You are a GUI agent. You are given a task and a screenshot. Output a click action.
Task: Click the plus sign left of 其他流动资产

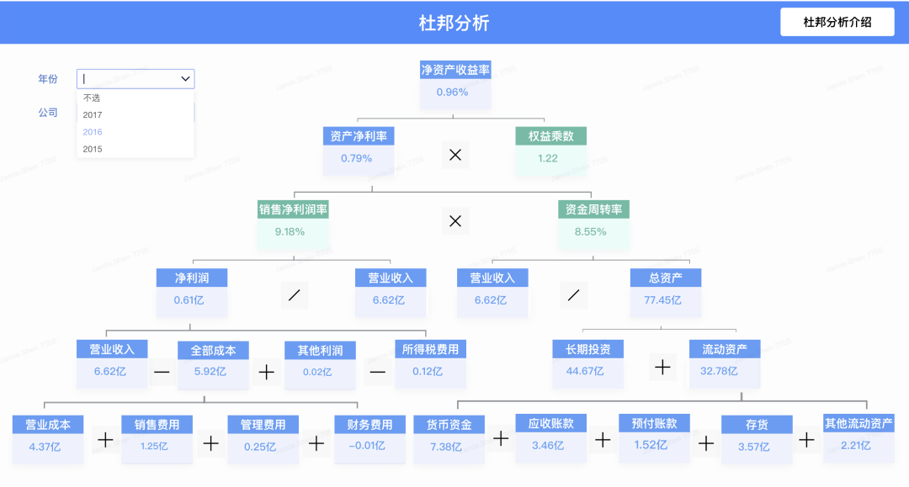806,440
